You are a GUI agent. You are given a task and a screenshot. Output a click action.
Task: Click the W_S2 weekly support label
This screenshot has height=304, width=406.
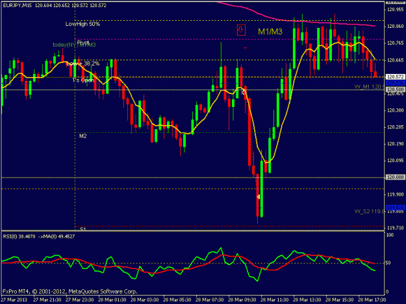[x=369, y=211]
